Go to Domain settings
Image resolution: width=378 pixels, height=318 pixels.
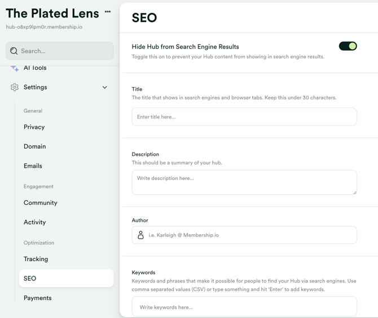35,146
